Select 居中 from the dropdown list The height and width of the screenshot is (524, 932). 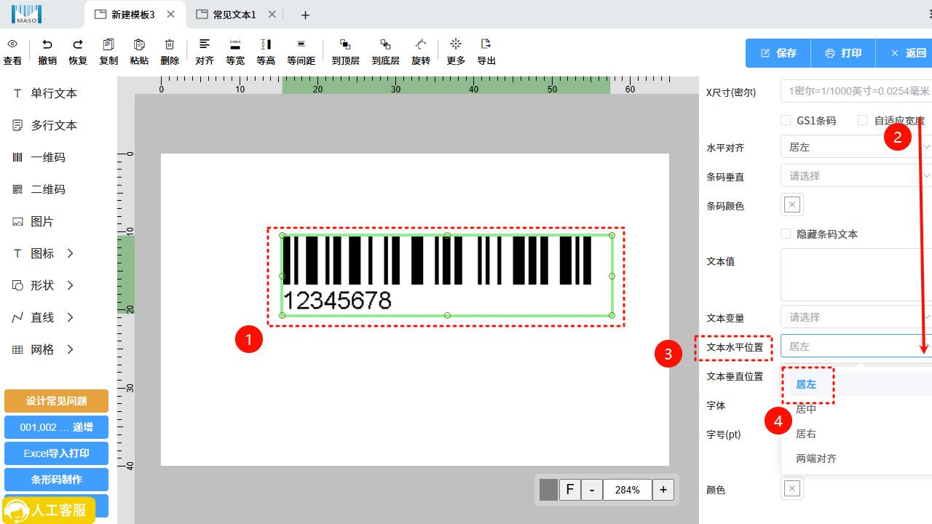pyautogui.click(x=806, y=409)
